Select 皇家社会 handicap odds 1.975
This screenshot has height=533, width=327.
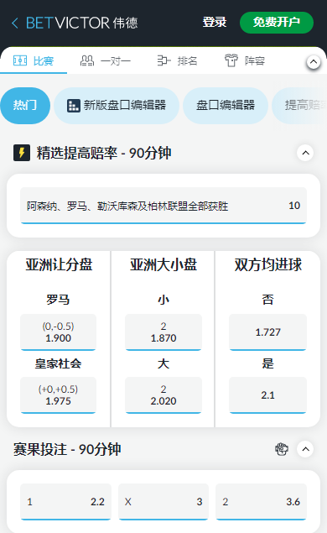click(x=58, y=395)
